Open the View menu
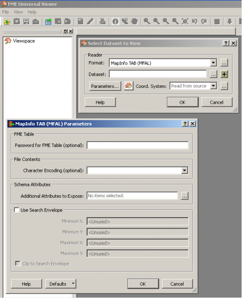Image resolution: width=242 pixels, height=298 pixels. click(x=18, y=12)
